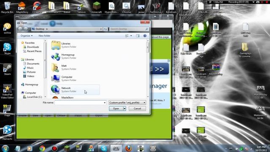This screenshot has width=270, height=152.
Task: Select Local Disk (C:) in navigation pane
Action: tap(32, 97)
